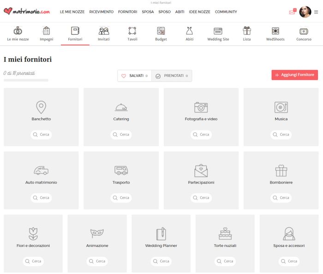Select the Abiti dress icon
This screenshot has width=323, height=274.
point(189,31)
